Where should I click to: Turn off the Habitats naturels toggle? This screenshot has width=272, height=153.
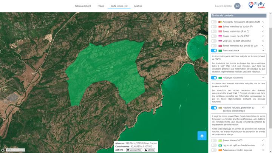[x=214, y=108]
